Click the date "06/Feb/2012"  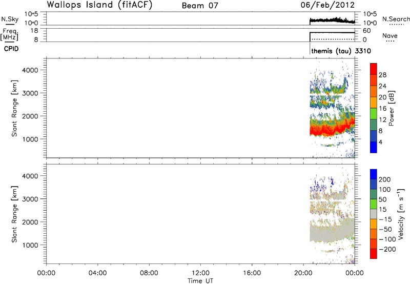(x=327, y=5)
